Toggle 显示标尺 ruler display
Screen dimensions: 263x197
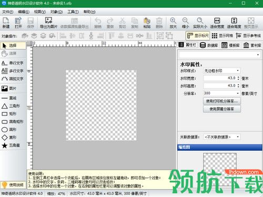coord(198,36)
